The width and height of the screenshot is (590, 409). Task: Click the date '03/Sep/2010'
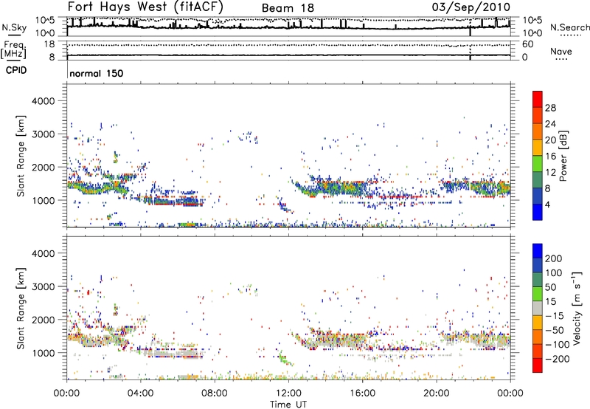[x=471, y=7]
